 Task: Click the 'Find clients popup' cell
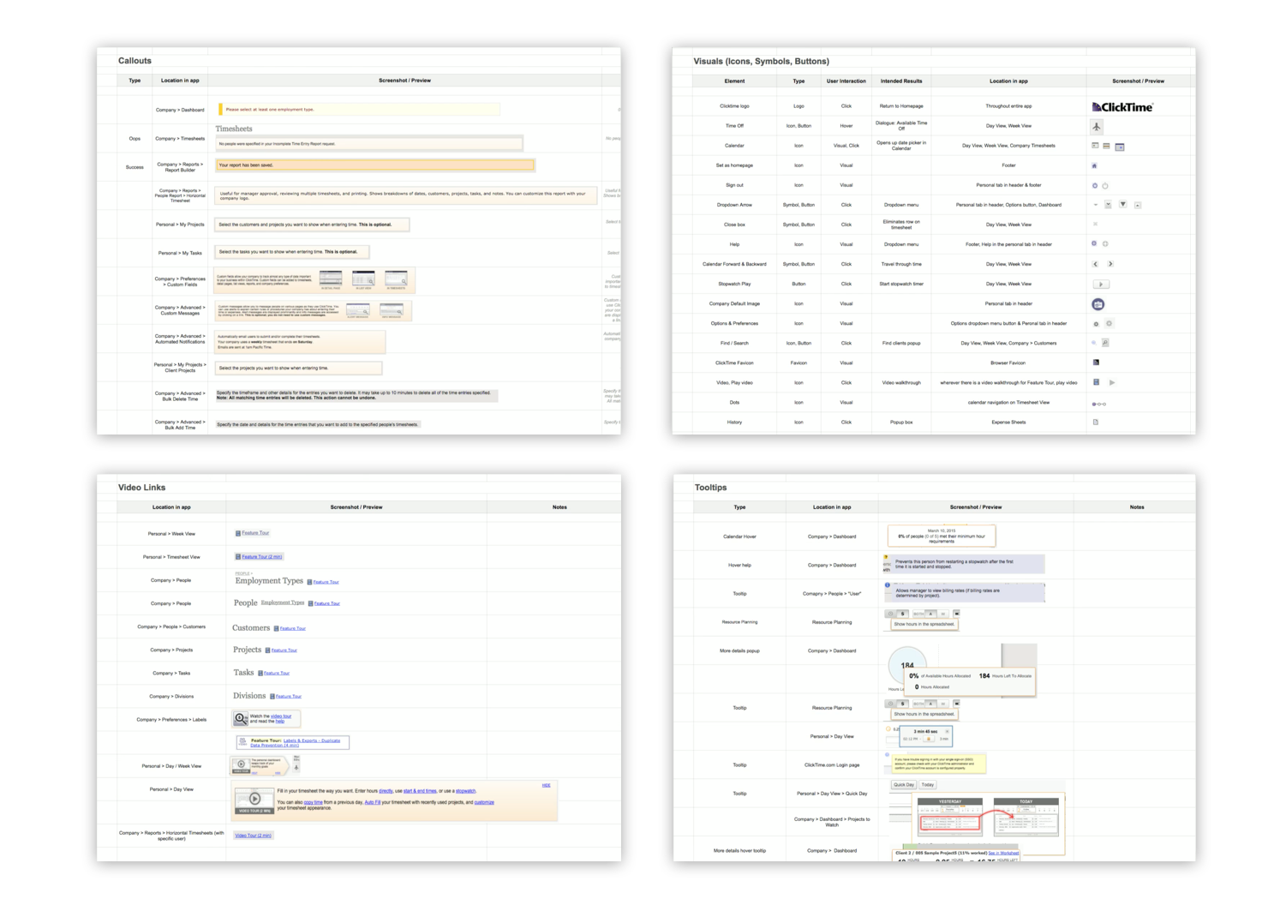pyautogui.click(x=901, y=344)
